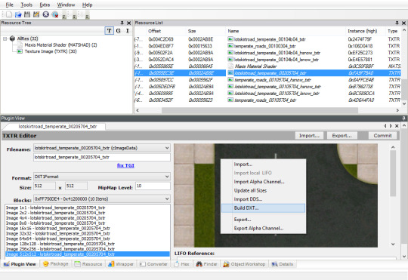408x280 pixels.
Task: Open the Extra menu
Action: tap(45, 5)
